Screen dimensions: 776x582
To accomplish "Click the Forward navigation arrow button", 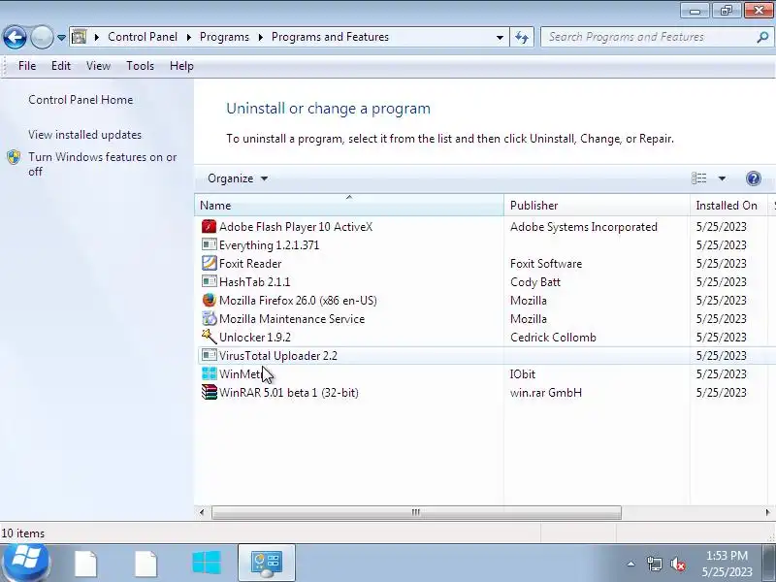I will [42, 37].
